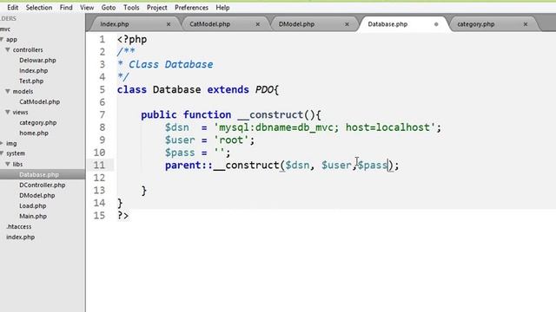Collapse the system folder
The image size is (556, 312).
click(x=2, y=153)
